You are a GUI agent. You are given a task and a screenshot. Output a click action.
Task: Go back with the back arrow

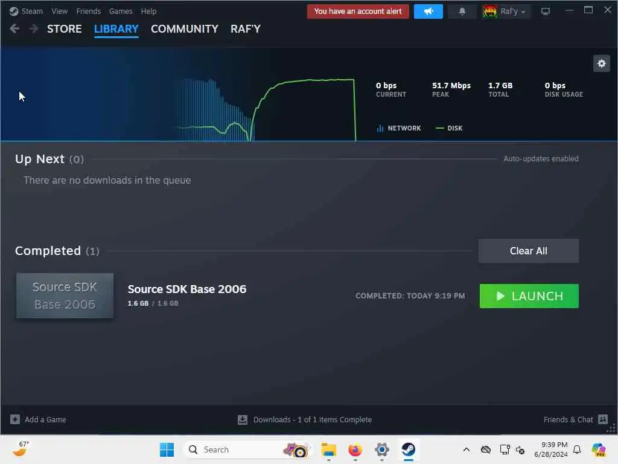(x=14, y=28)
